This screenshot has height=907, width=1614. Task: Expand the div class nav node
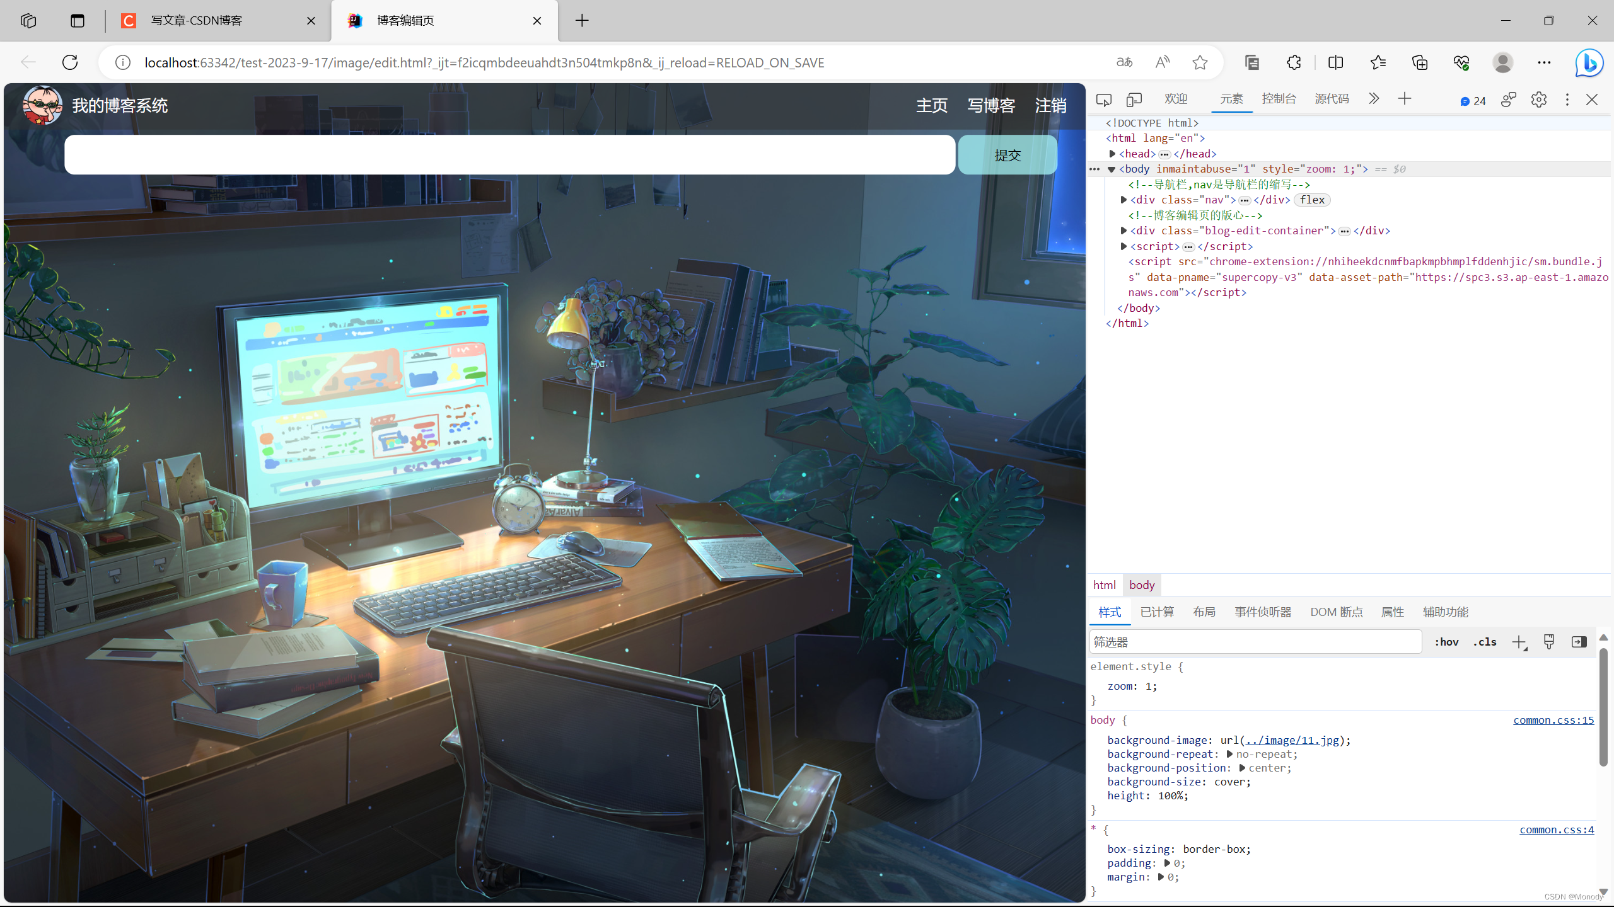[1123, 200]
